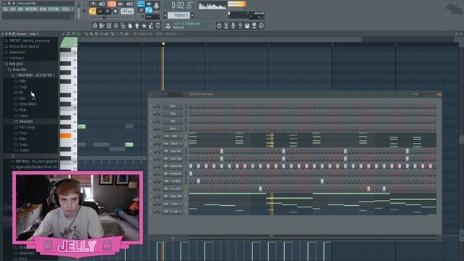
Task: Click the Clap channel button
Action: coord(173,114)
